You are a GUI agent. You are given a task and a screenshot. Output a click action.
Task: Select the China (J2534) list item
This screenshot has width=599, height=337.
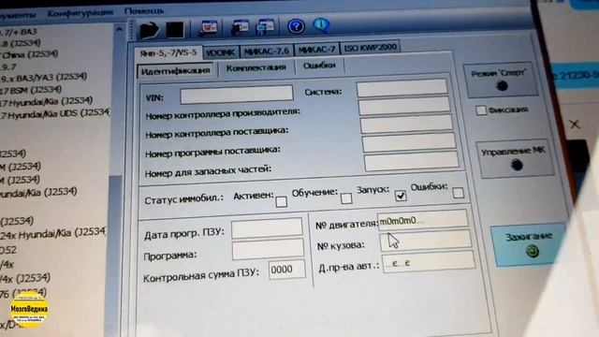[30, 54]
